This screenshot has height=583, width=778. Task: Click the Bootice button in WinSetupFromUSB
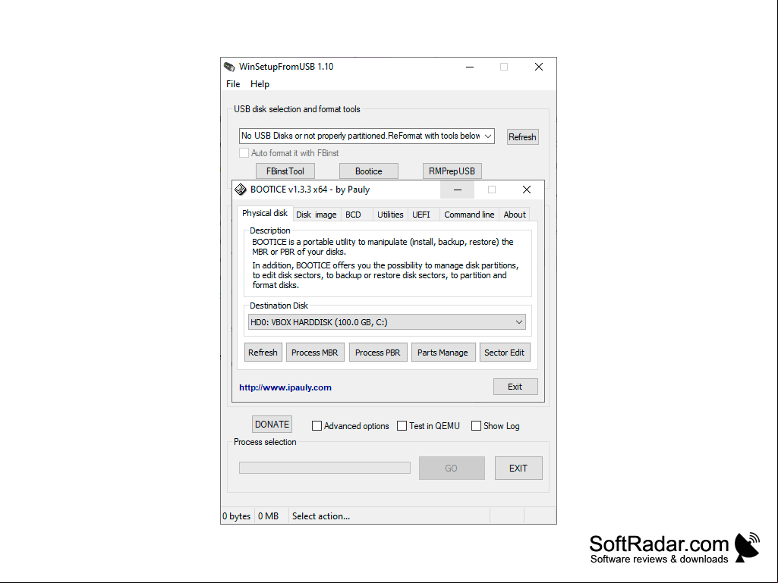369,171
